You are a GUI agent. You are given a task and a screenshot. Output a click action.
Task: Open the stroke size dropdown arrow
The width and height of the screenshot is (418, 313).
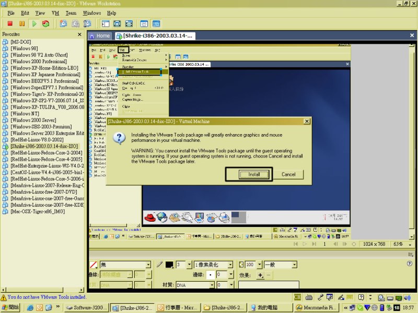coord(189,264)
